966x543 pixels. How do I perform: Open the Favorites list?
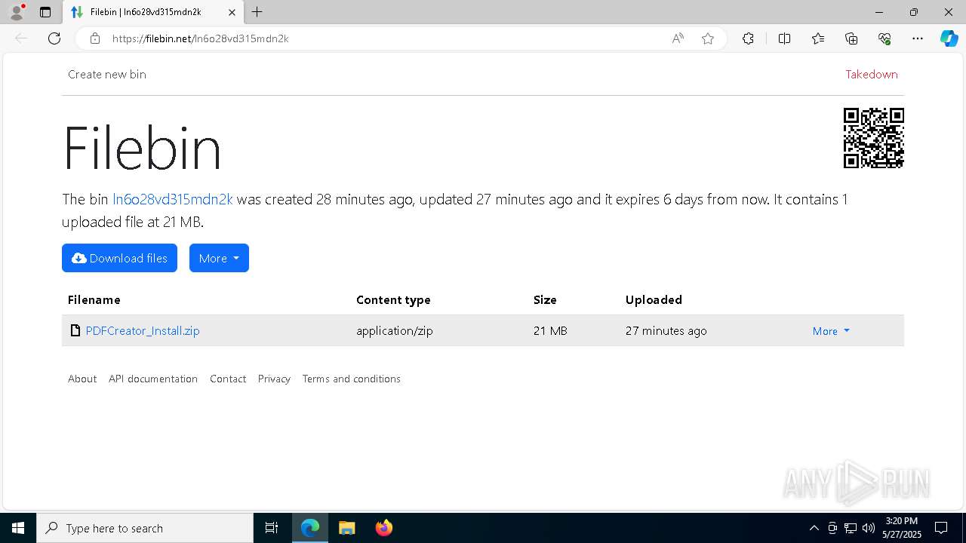point(818,38)
